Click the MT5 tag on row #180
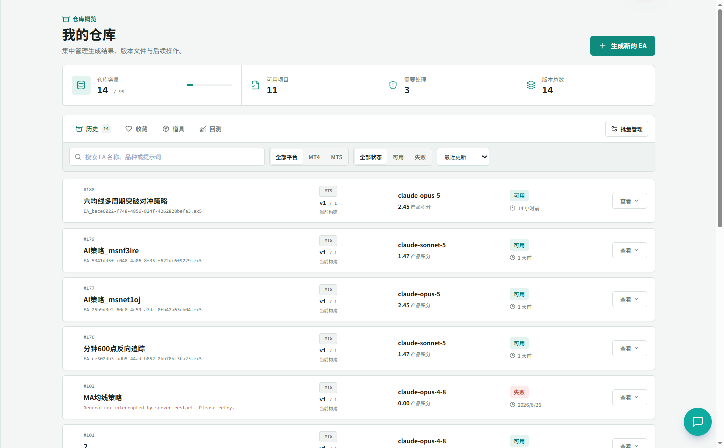The image size is (724, 448). point(328,191)
